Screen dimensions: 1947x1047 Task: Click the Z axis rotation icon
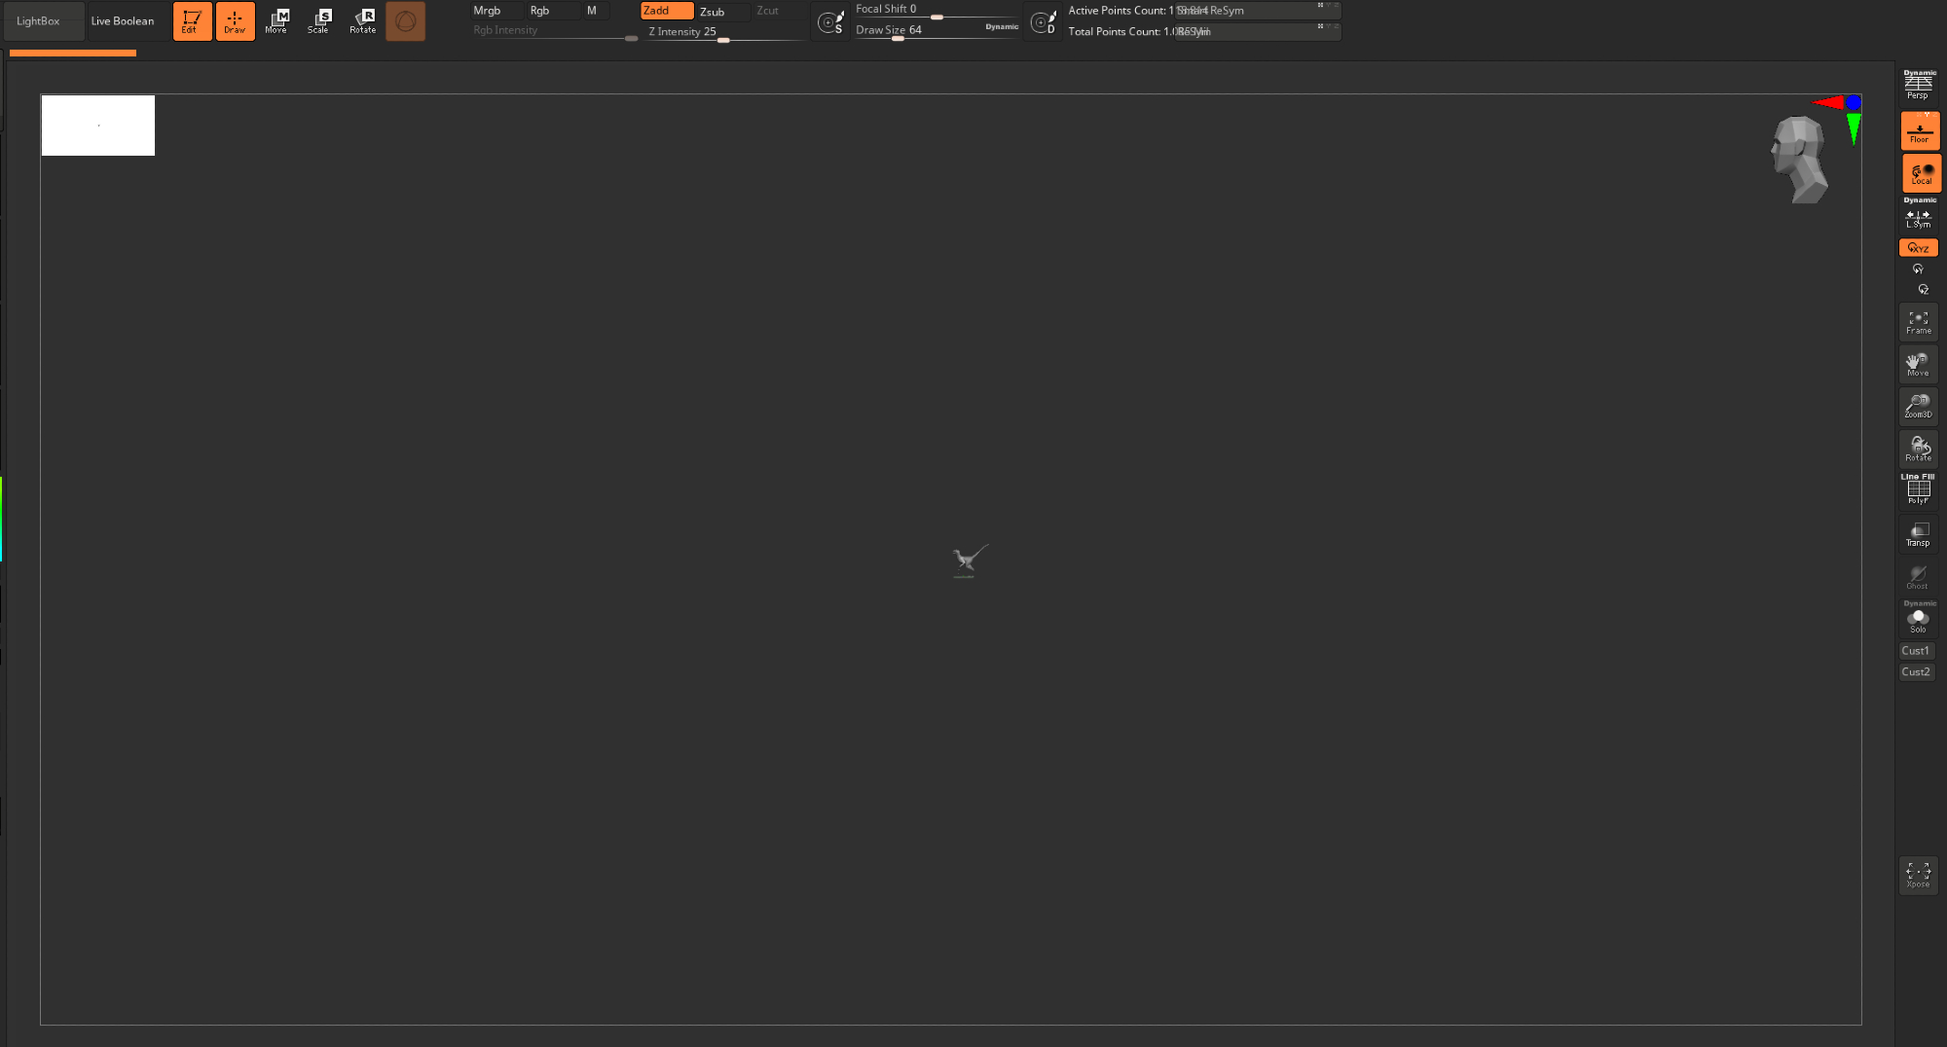(x=1922, y=289)
